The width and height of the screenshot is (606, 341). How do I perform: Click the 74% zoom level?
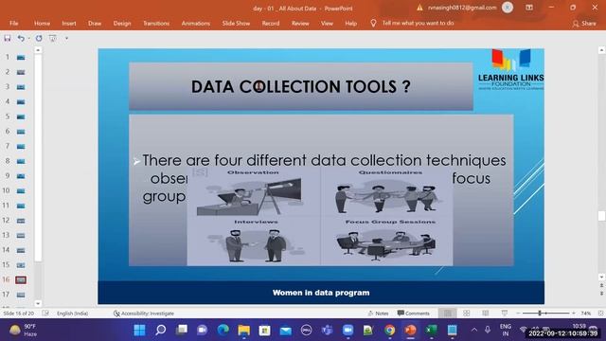[x=586, y=314]
